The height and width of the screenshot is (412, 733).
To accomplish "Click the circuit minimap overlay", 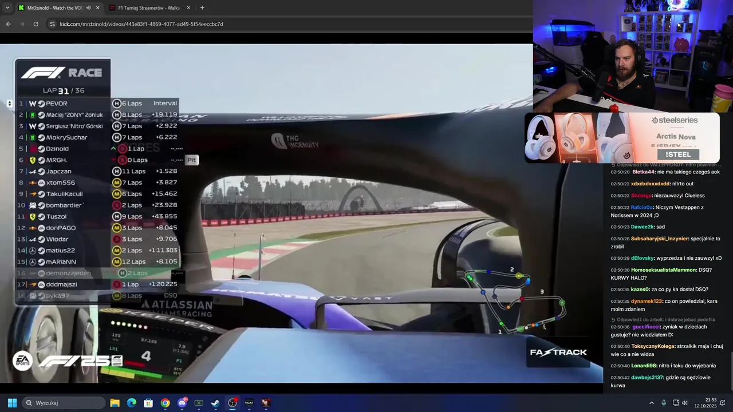I will [515, 300].
